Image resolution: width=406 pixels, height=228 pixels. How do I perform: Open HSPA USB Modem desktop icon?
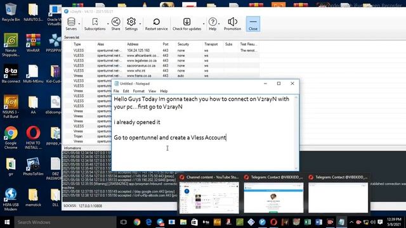[11, 199]
